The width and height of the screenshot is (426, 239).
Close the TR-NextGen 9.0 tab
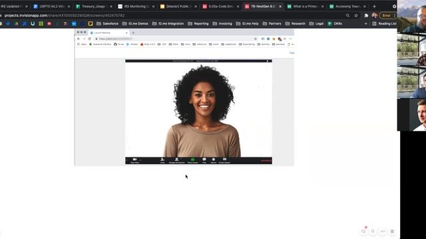[280, 6]
